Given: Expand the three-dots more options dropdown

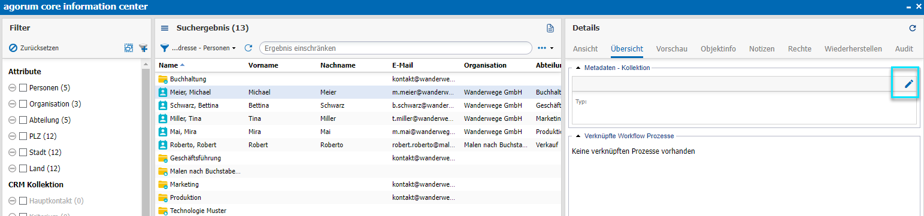Looking at the screenshot, I should pyautogui.click(x=545, y=48).
